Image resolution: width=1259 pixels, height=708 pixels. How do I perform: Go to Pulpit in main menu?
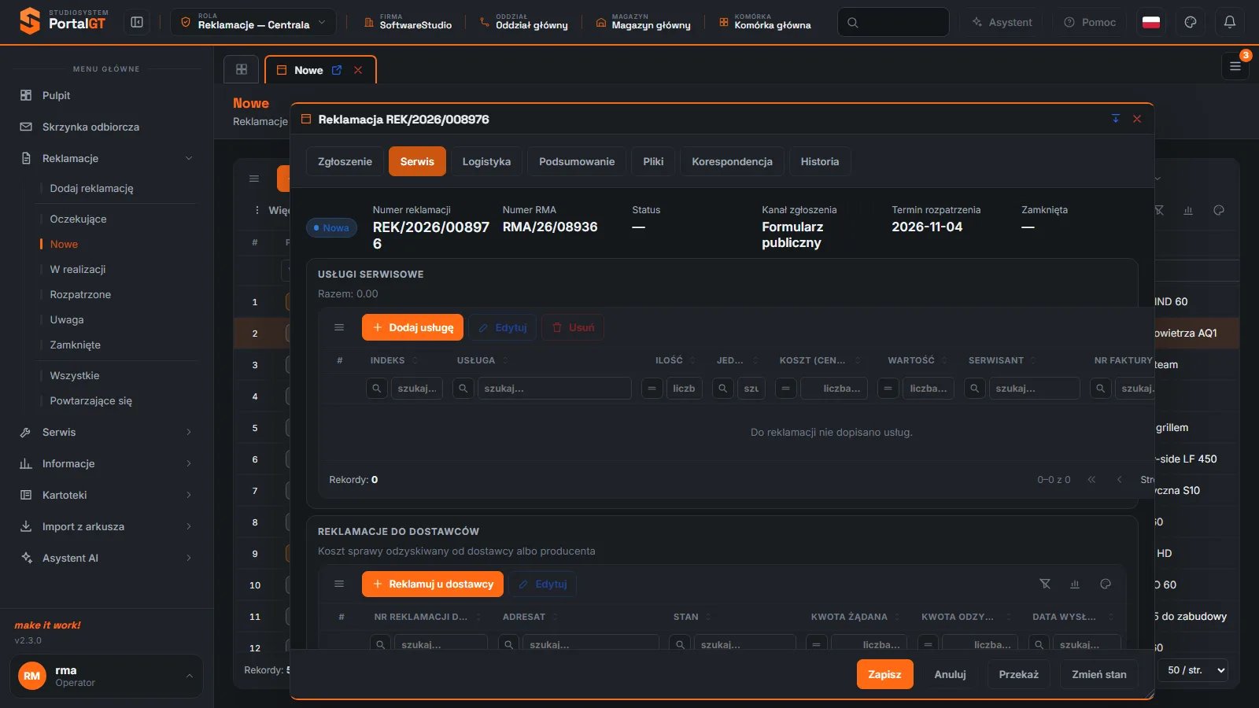click(106, 95)
